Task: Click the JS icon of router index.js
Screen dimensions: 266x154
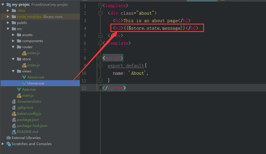Action: click(24, 53)
